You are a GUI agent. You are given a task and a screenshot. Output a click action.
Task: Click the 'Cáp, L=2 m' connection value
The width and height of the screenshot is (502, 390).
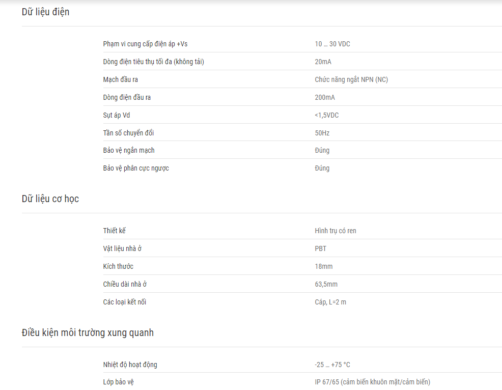[x=330, y=302]
